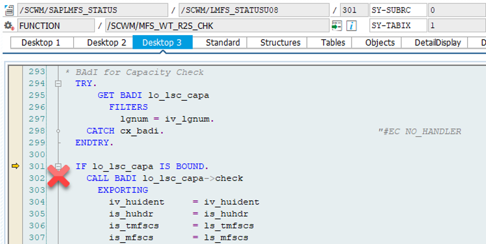This screenshot has height=244, width=486.
Task: Click the breakpoint margin at line 295
Action: point(15,95)
